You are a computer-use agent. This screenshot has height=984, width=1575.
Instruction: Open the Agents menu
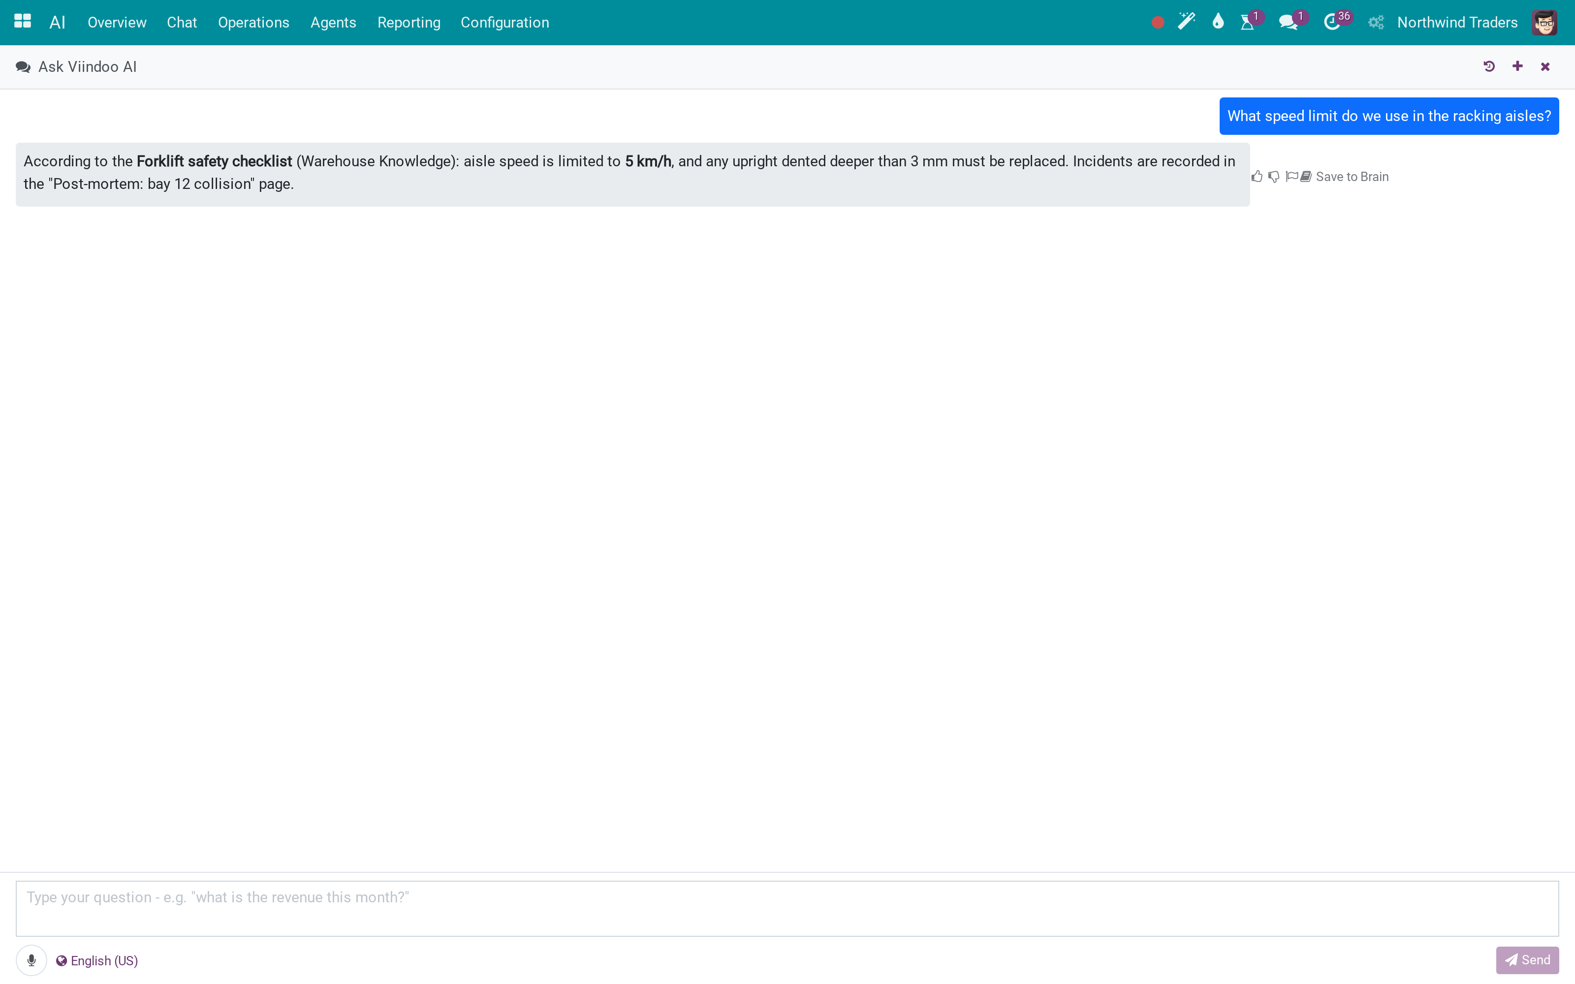tap(333, 22)
